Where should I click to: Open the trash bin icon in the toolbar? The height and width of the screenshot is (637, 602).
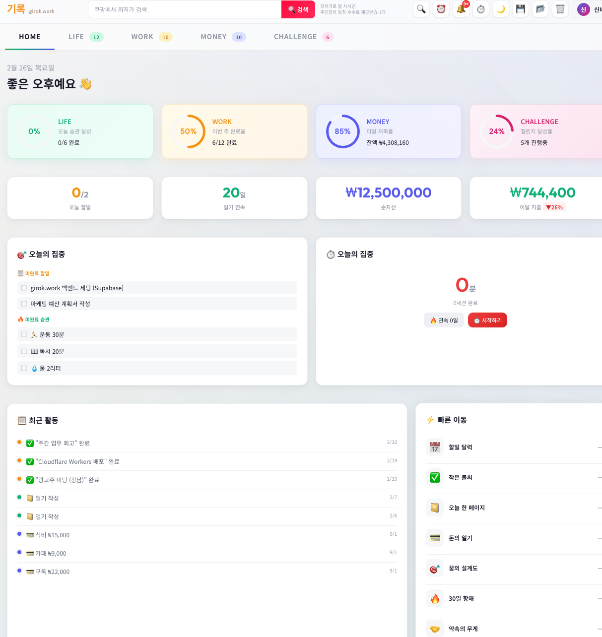pyautogui.click(x=560, y=9)
